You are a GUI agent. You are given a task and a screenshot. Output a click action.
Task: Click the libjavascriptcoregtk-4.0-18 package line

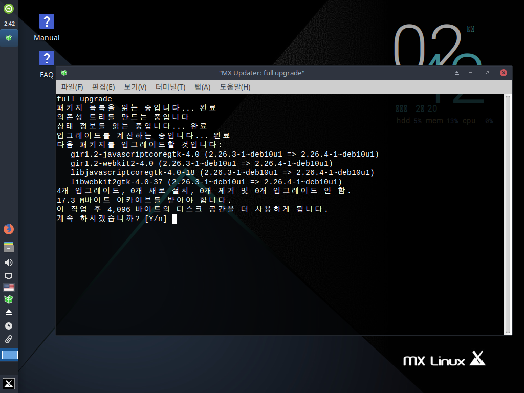tap(222, 173)
